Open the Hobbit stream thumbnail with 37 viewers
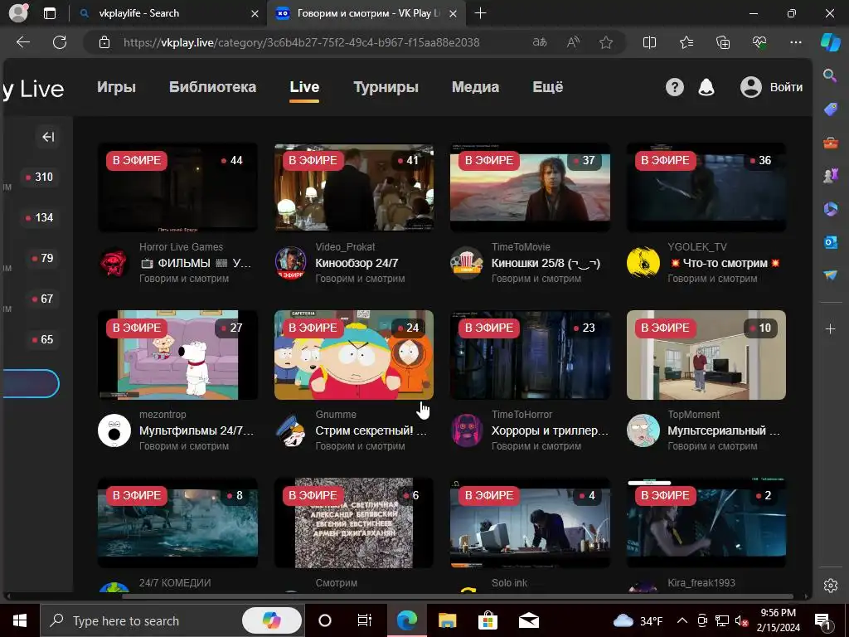 click(x=530, y=187)
